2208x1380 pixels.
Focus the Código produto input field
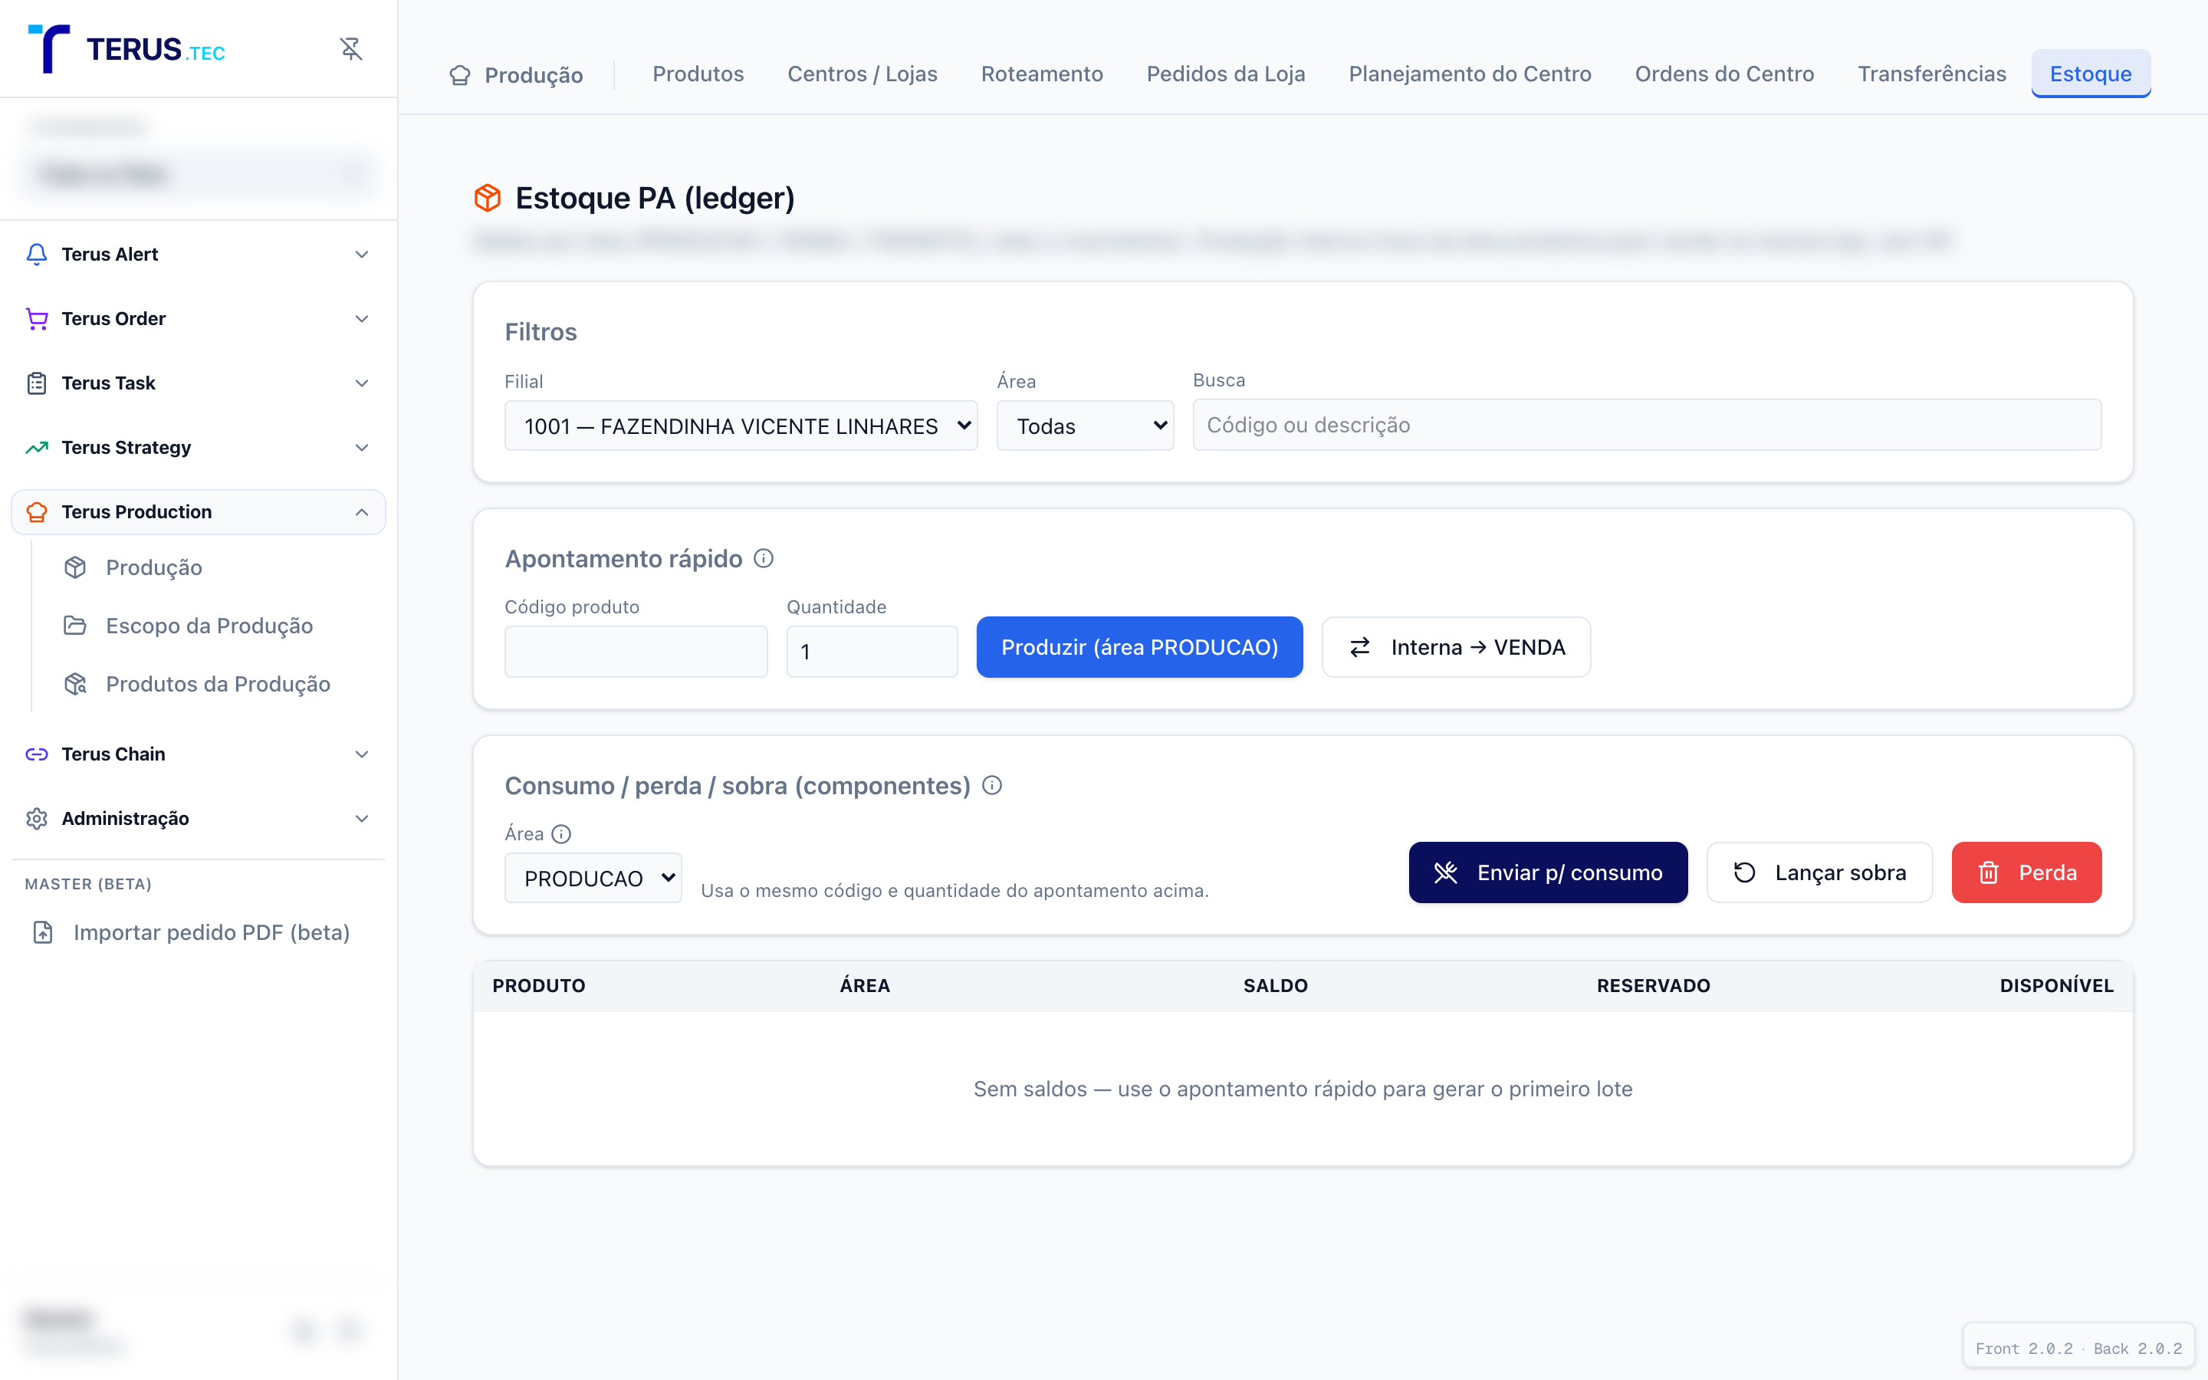[636, 652]
